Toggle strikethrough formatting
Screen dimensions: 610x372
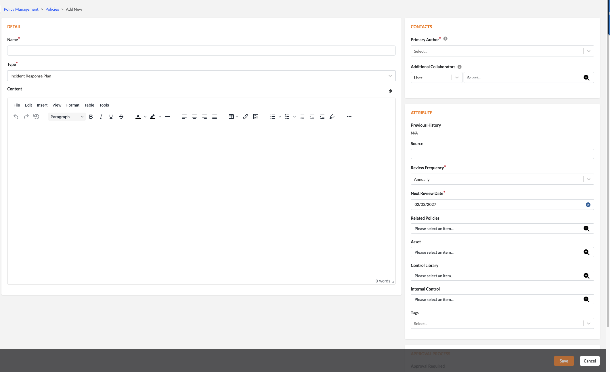click(121, 117)
